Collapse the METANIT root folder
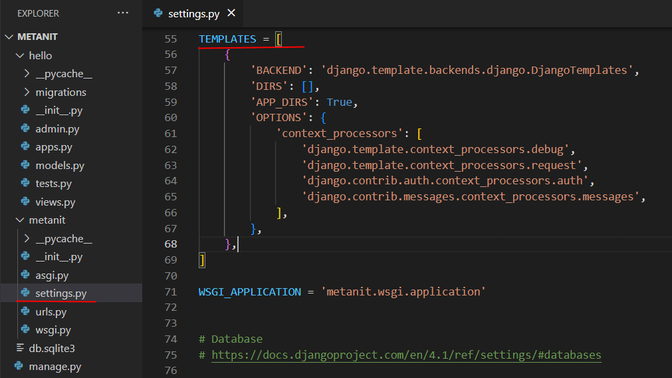 point(9,37)
